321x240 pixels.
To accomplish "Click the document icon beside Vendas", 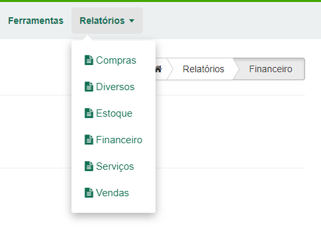I will point(89,193).
